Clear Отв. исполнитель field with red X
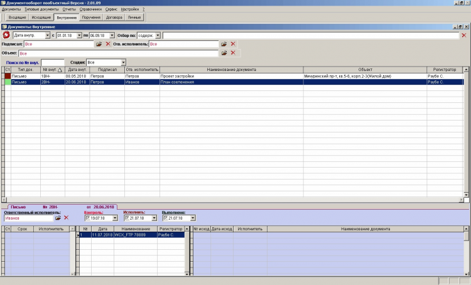This screenshot has width=471, height=285. [x=233, y=44]
